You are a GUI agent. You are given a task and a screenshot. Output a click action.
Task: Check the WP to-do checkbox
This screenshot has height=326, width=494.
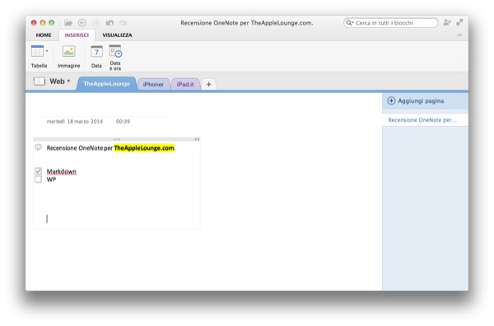[38, 179]
